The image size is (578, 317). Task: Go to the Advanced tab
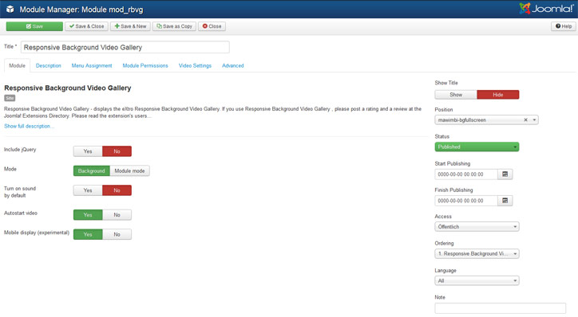pyautogui.click(x=233, y=65)
